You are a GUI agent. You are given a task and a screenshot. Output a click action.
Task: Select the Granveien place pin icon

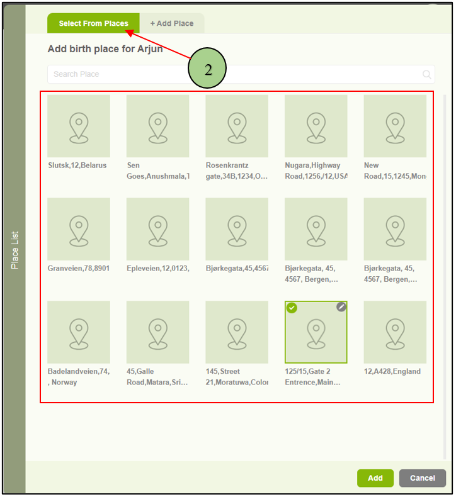click(x=79, y=230)
